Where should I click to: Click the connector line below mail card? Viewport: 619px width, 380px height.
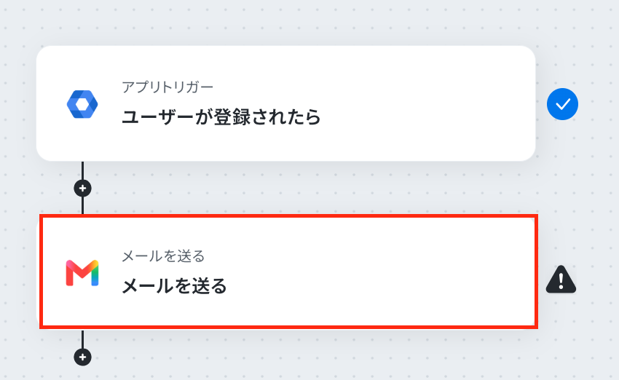point(82,339)
